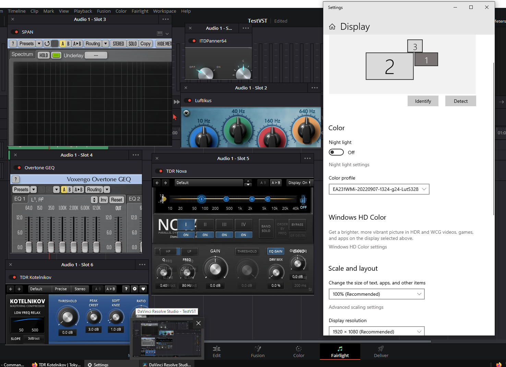Open SPAN Routing dropdown arrow

click(106, 44)
